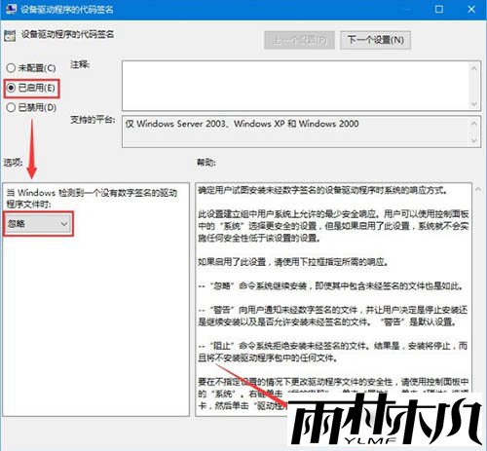Open the 忽略 dropdown for unsigned drivers
The image size is (487, 451).
tap(38, 224)
